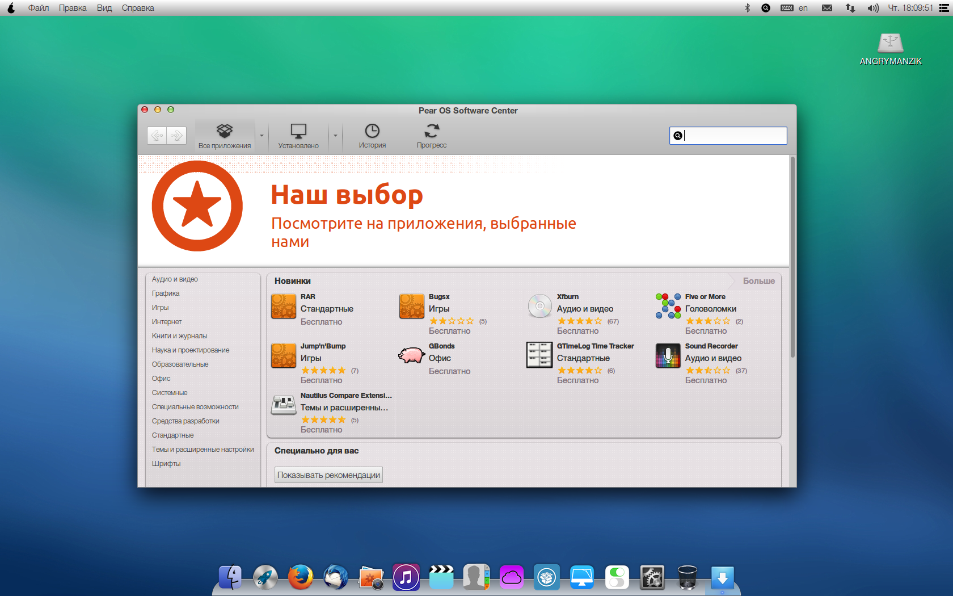This screenshot has height=596, width=953.
Task: Select the Специальные возможности category
Action: tap(195, 407)
